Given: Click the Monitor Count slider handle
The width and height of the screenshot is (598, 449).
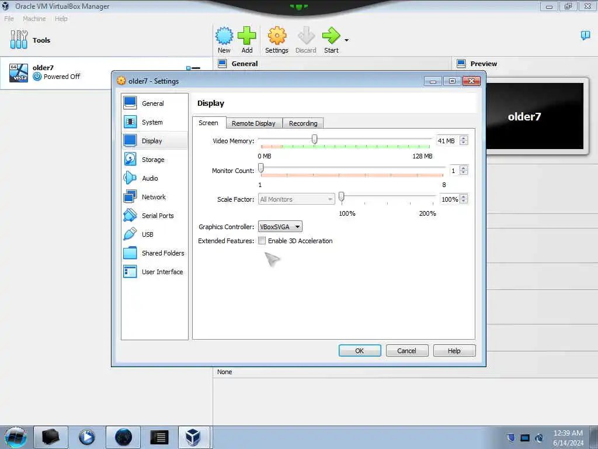Looking at the screenshot, I should click(261, 168).
